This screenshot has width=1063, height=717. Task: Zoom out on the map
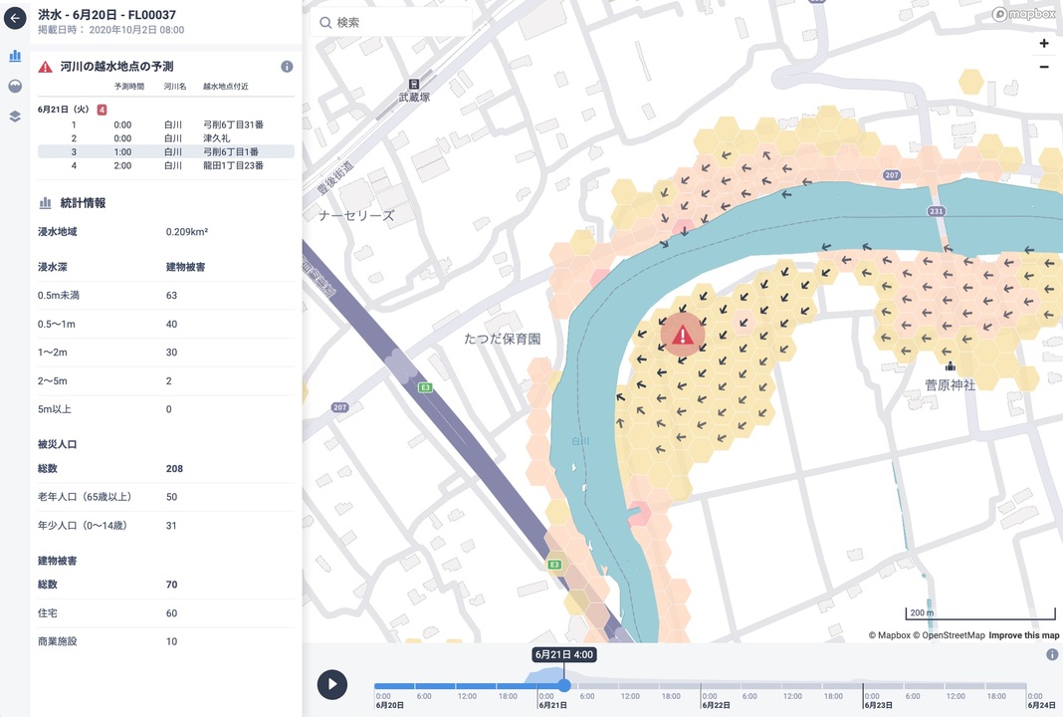coord(1043,67)
